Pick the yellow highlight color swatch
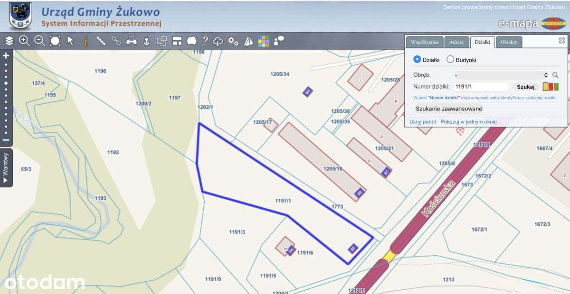The height and width of the screenshot is (294, 570). [x=546, y=87]
